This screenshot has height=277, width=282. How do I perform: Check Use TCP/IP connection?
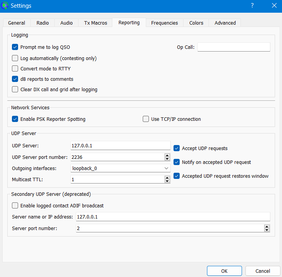[146, 119]
